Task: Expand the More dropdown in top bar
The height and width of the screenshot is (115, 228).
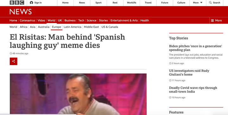Action: (198, 3)
